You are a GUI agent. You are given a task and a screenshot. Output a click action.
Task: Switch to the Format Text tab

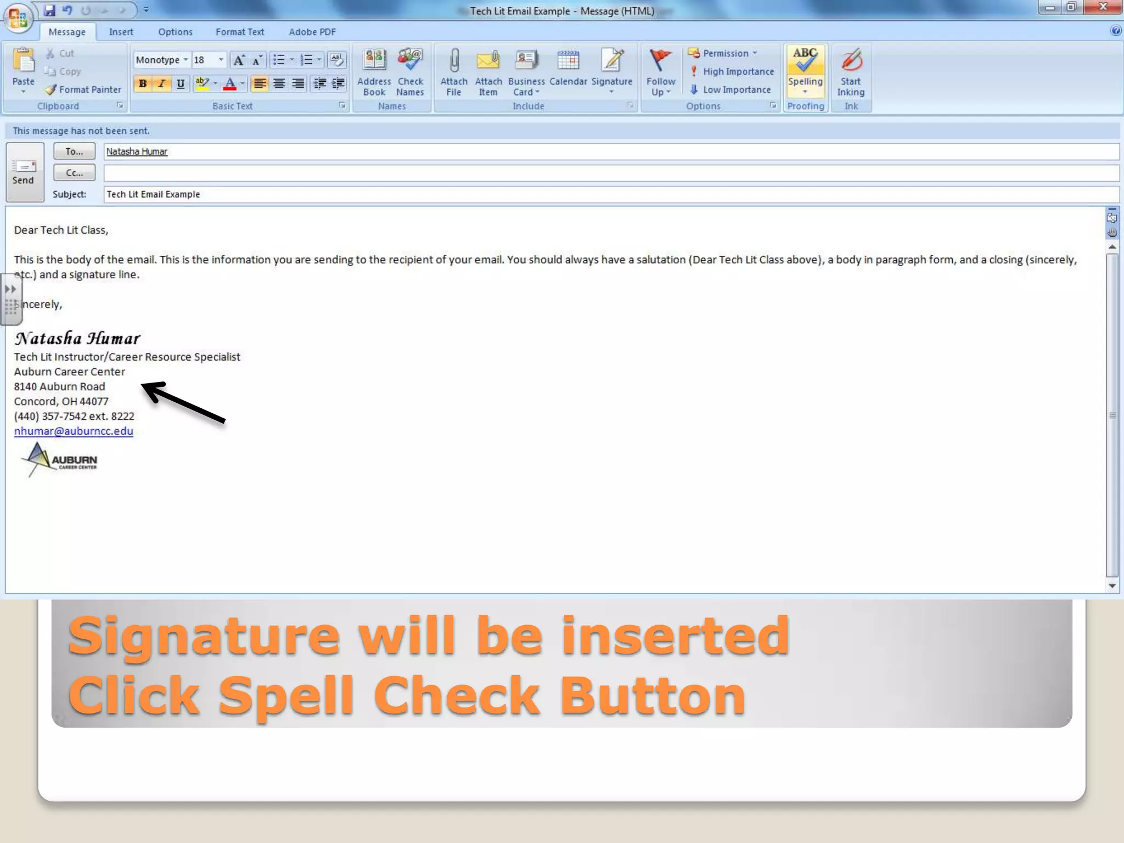[x=240, y=32]
